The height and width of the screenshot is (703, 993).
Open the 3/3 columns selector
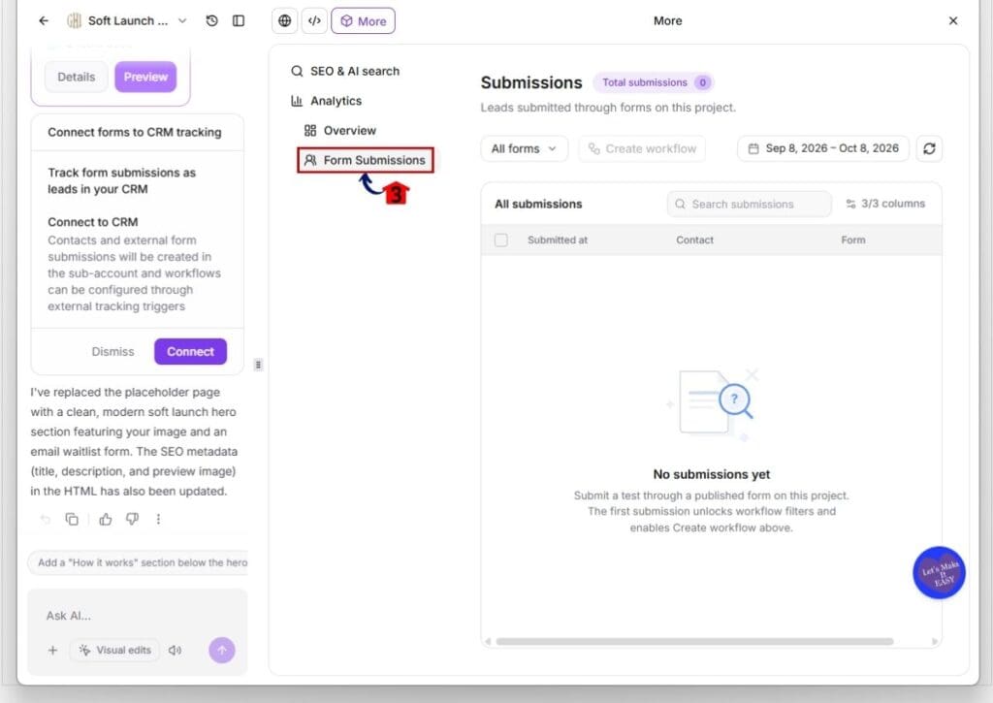point(885,204)
